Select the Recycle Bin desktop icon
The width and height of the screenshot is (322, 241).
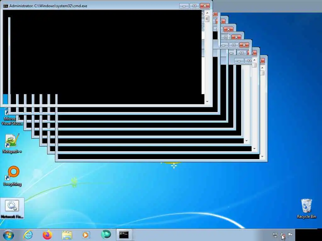306,208
